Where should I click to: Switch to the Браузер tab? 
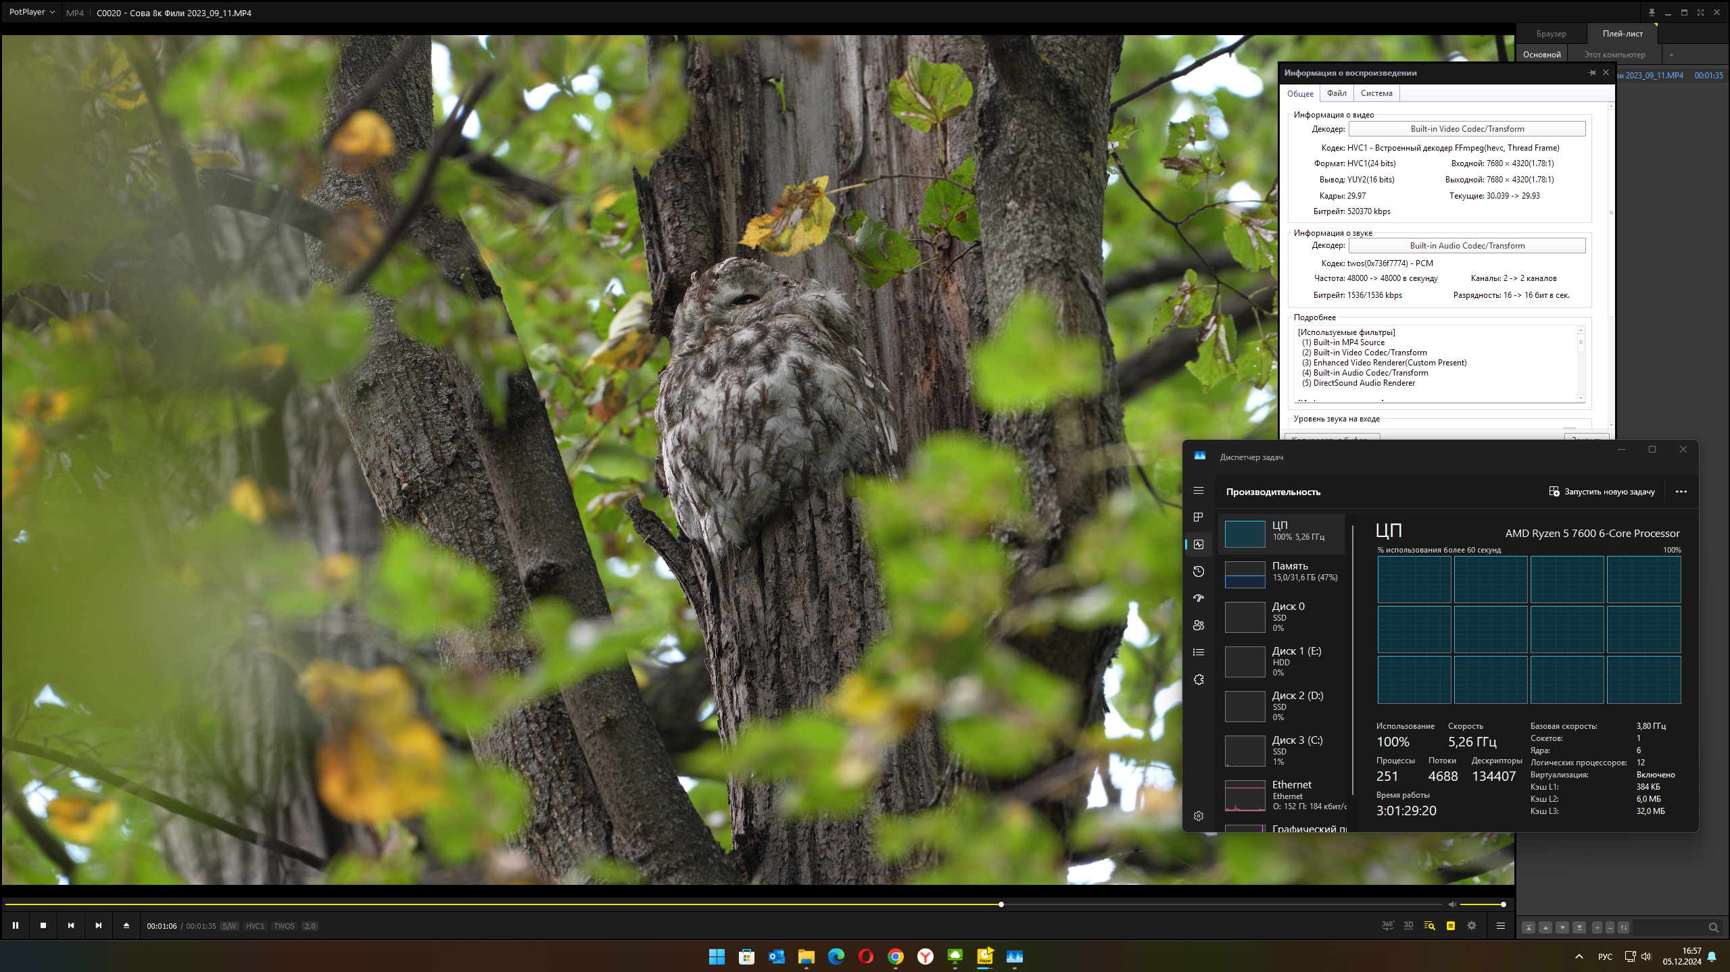[x=1551, y=34]
